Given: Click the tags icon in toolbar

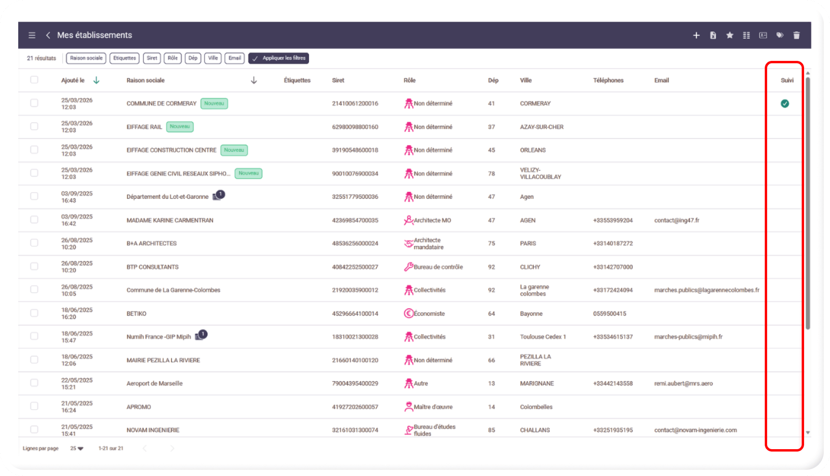Looking at the screenshot, I should coord(780,35).
